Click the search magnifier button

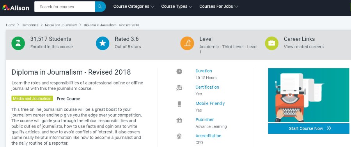100,7
